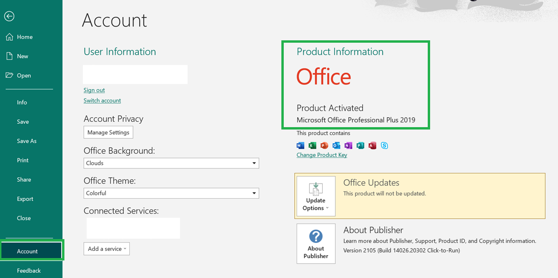
Task: Select Save in the sidebar
Action: [23, 121]
